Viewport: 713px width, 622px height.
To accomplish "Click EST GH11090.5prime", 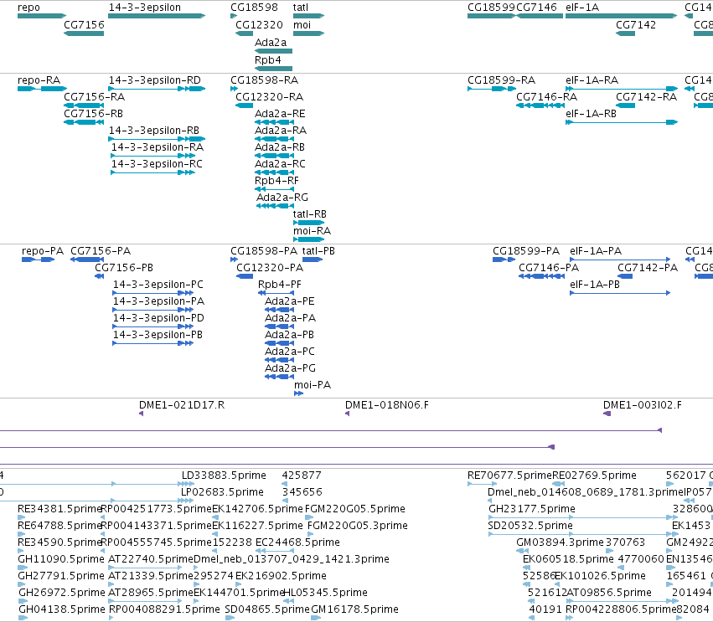I will (x=61, y=559).
